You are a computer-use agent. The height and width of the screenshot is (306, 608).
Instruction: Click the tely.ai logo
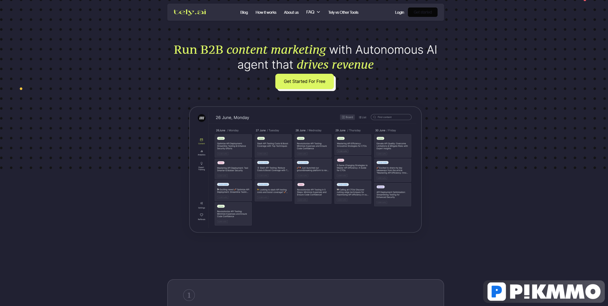pyautogui.click(x=190, y=12)
